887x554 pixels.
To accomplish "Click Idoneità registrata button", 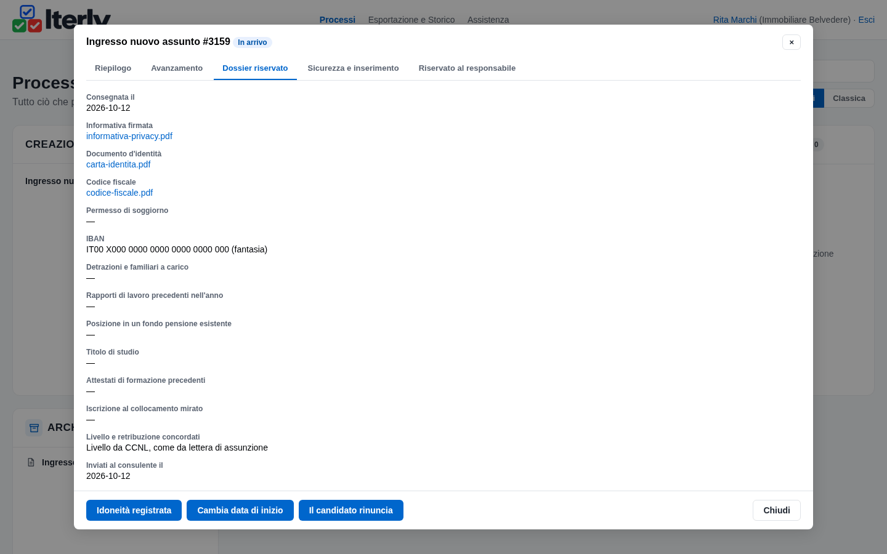I will [x=134, y=510].
